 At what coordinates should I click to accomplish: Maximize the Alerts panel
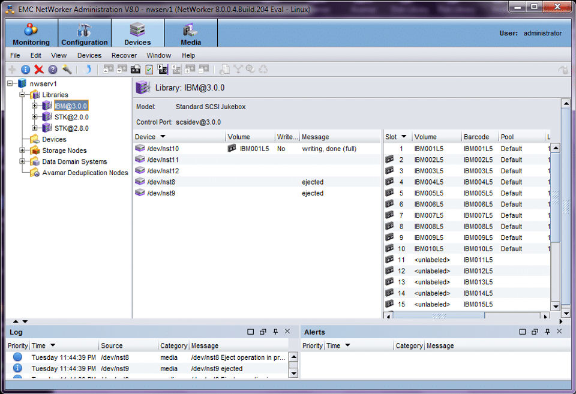[x=523, y=332]
